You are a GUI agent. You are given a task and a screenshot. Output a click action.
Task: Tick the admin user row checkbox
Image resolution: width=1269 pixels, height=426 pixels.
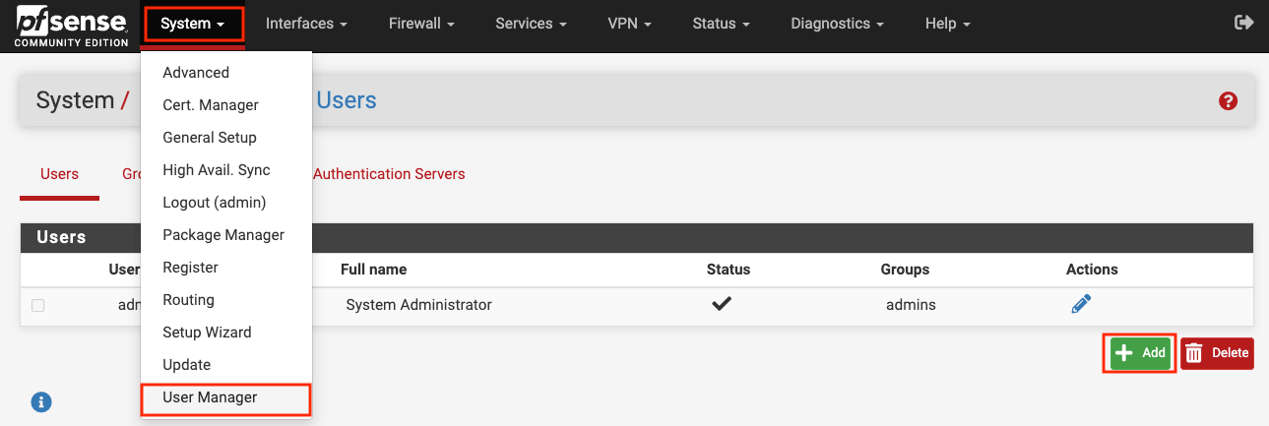coord(38,305)
